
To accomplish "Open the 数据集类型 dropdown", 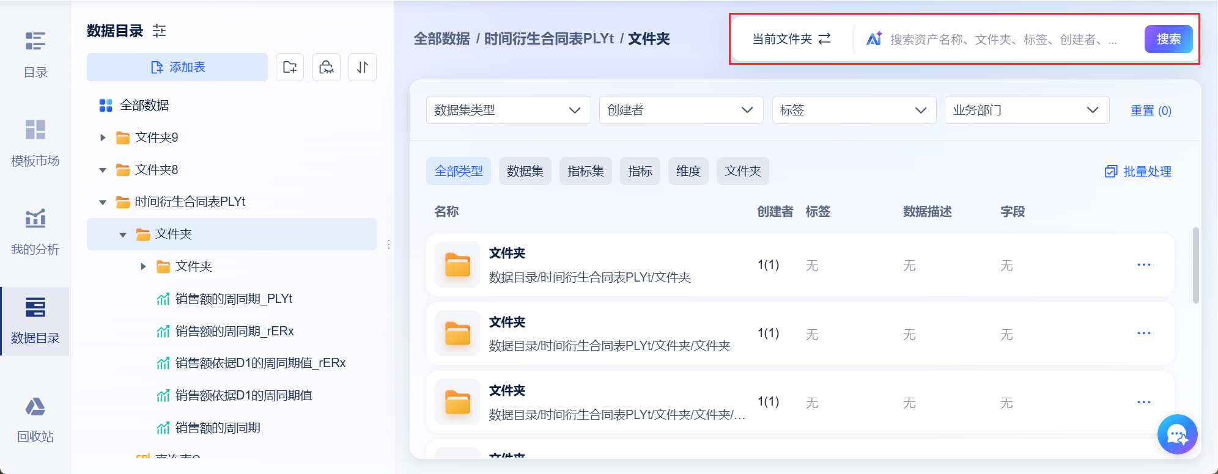I will point(509,110).
